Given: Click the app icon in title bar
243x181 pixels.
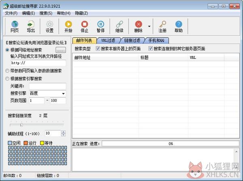Looking at the screenshot, I should point(6,6).
